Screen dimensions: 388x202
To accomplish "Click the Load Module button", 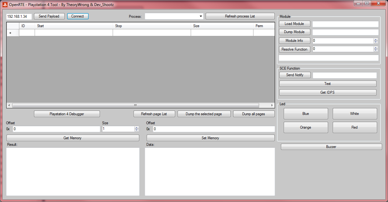I will 294,24.
